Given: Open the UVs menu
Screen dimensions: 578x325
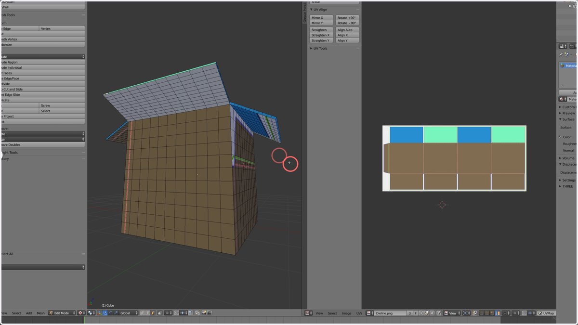Looking at the screenshot, I should (359, 313).
